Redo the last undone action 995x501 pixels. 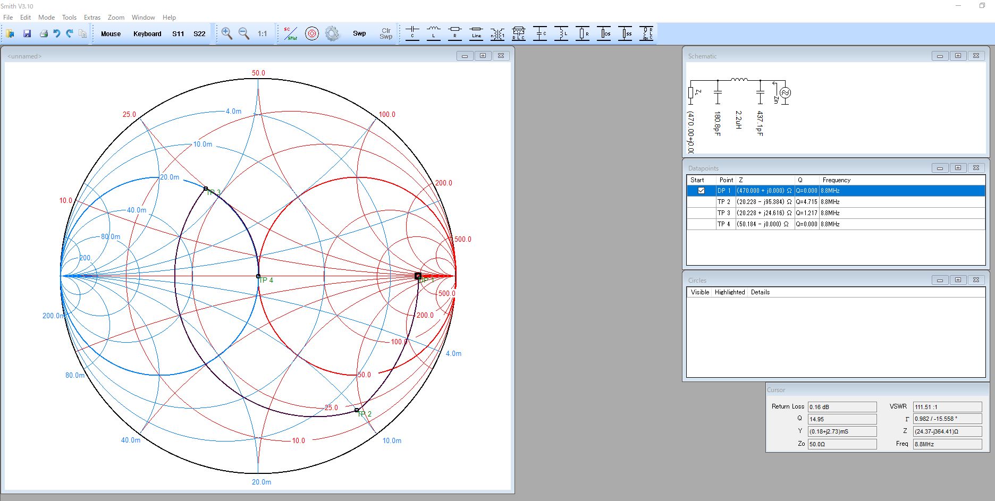click(x=70, y=33)
